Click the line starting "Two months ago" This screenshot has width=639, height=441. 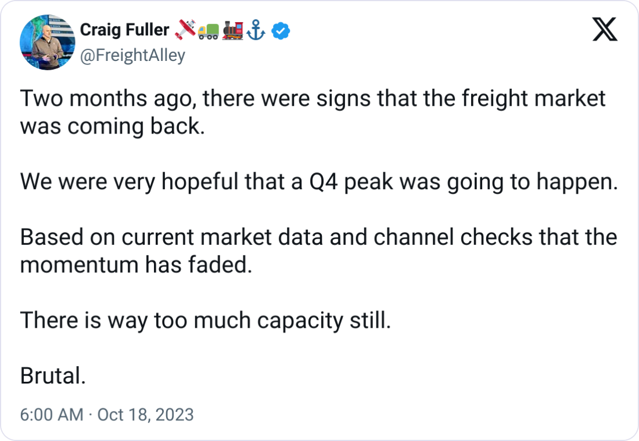(313, 99)
